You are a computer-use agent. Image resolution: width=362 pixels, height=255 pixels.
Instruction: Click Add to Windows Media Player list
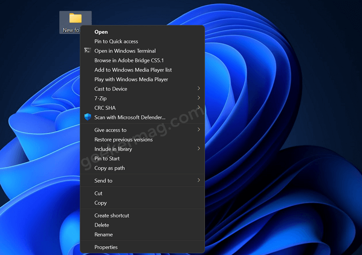tap(142, 70)
